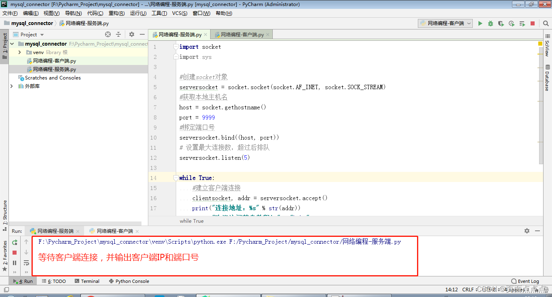The image size is (552, 297).
Task: Show more Run panel actions left chevron
Action: pyautogui.click(x=15, y=272)
